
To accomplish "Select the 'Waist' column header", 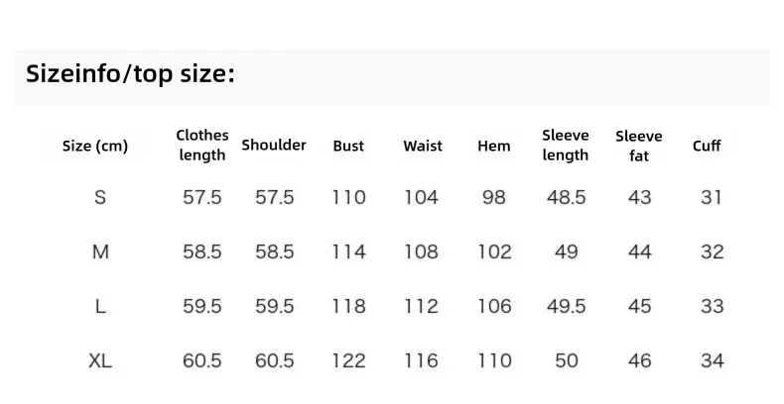I will coord(423,146).
